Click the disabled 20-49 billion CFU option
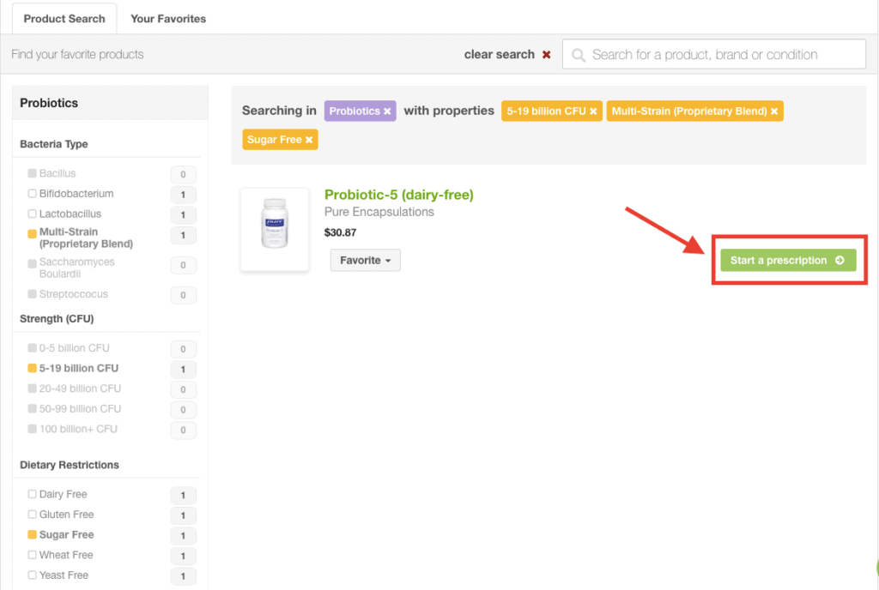Image resolution: width=879 pixels, height=590 pixels. coord(75,388)
